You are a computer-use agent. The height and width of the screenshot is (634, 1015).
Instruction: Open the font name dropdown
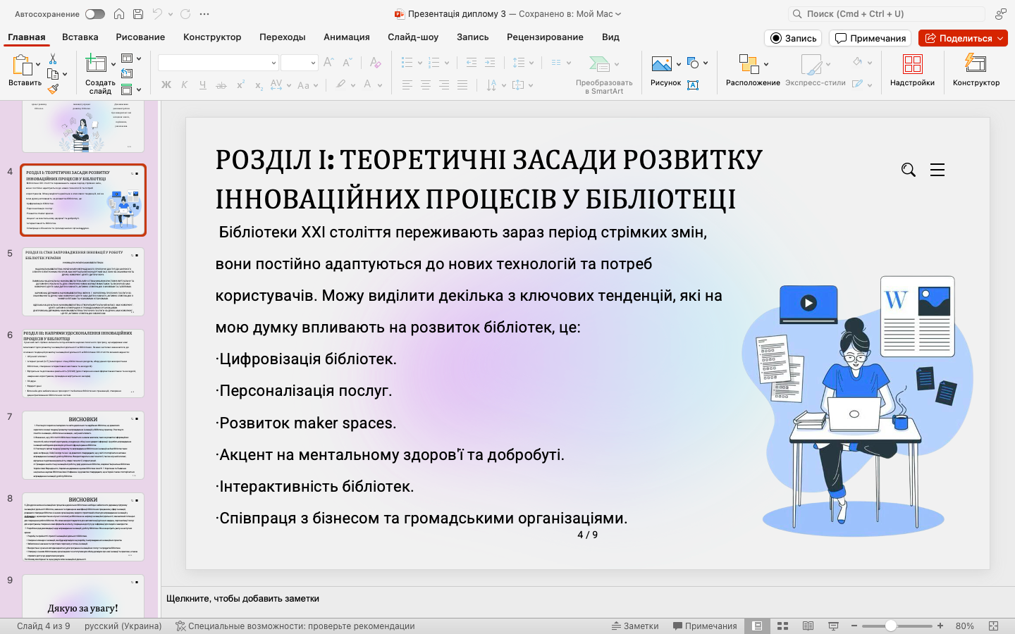tap(273, 63)
